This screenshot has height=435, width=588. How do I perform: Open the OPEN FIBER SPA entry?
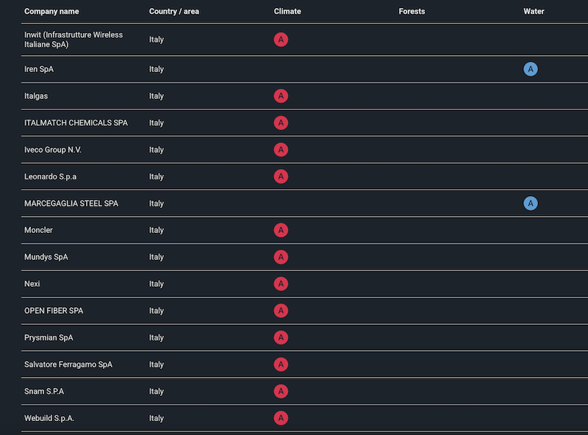pyautogui.click(x=54, y=311)
